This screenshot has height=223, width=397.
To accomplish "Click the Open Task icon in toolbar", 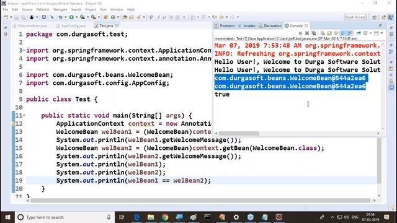I will tap(132, 17).
